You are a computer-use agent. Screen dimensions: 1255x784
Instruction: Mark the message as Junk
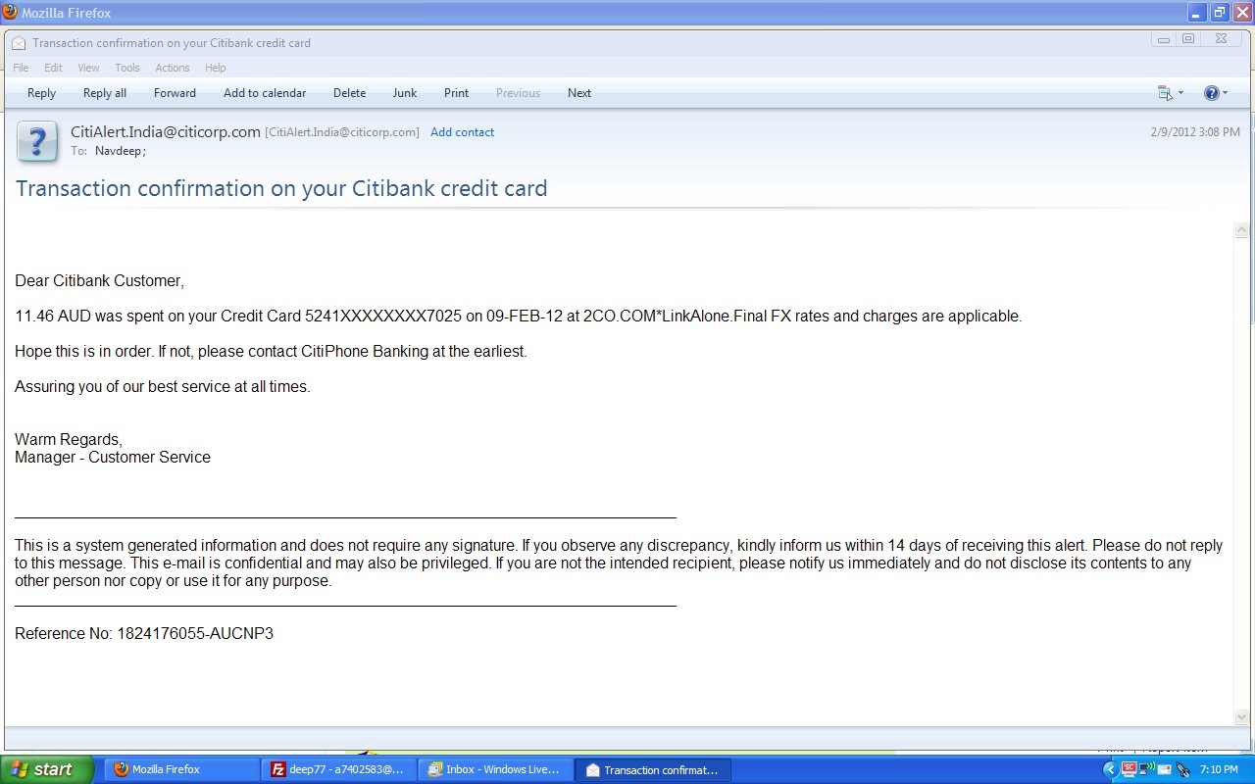(x=405, y=93)
